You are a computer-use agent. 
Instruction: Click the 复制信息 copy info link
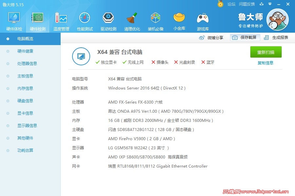pyautogui.click(x=265, y=63)
